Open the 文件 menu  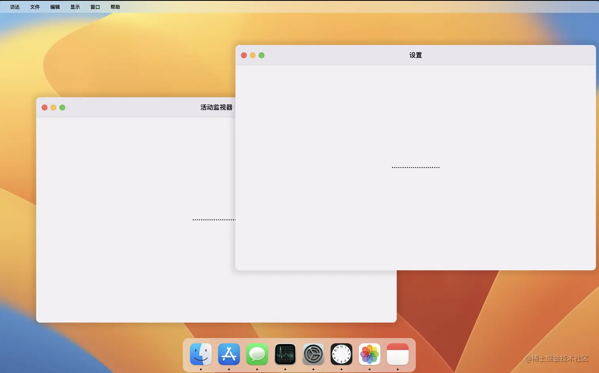click(x=35, y=7)
